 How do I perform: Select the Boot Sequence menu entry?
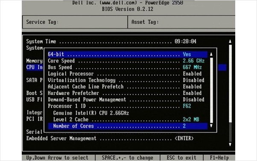point(35,93)
